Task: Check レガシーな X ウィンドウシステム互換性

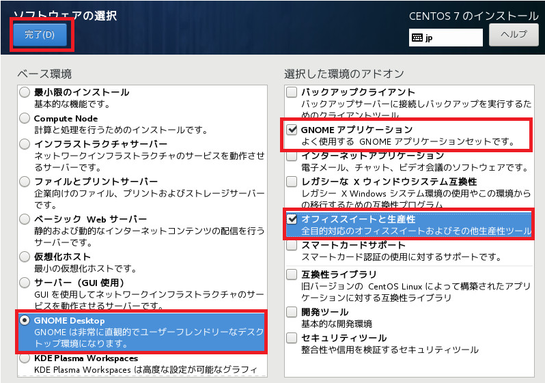Action: point(292,182)
